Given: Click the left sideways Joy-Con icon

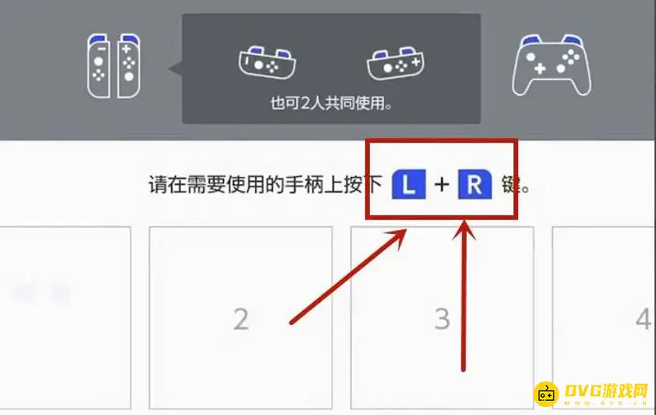Looking at the screenshot, I should click(267, 63).
